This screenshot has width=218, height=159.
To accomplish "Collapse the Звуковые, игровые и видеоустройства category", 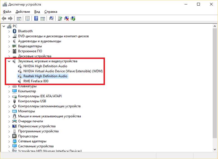I will (x=9, y=61).
